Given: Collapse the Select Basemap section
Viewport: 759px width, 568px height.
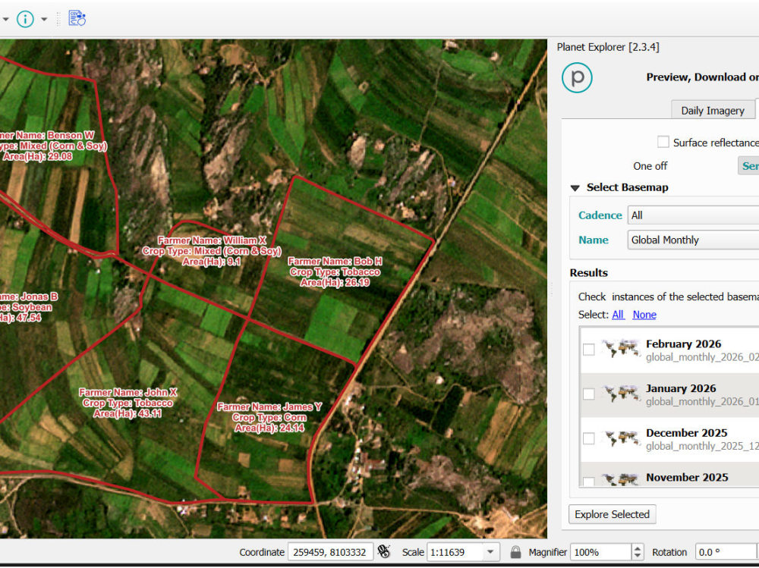Looking at the screenshot, I should [x=575, y=188].
